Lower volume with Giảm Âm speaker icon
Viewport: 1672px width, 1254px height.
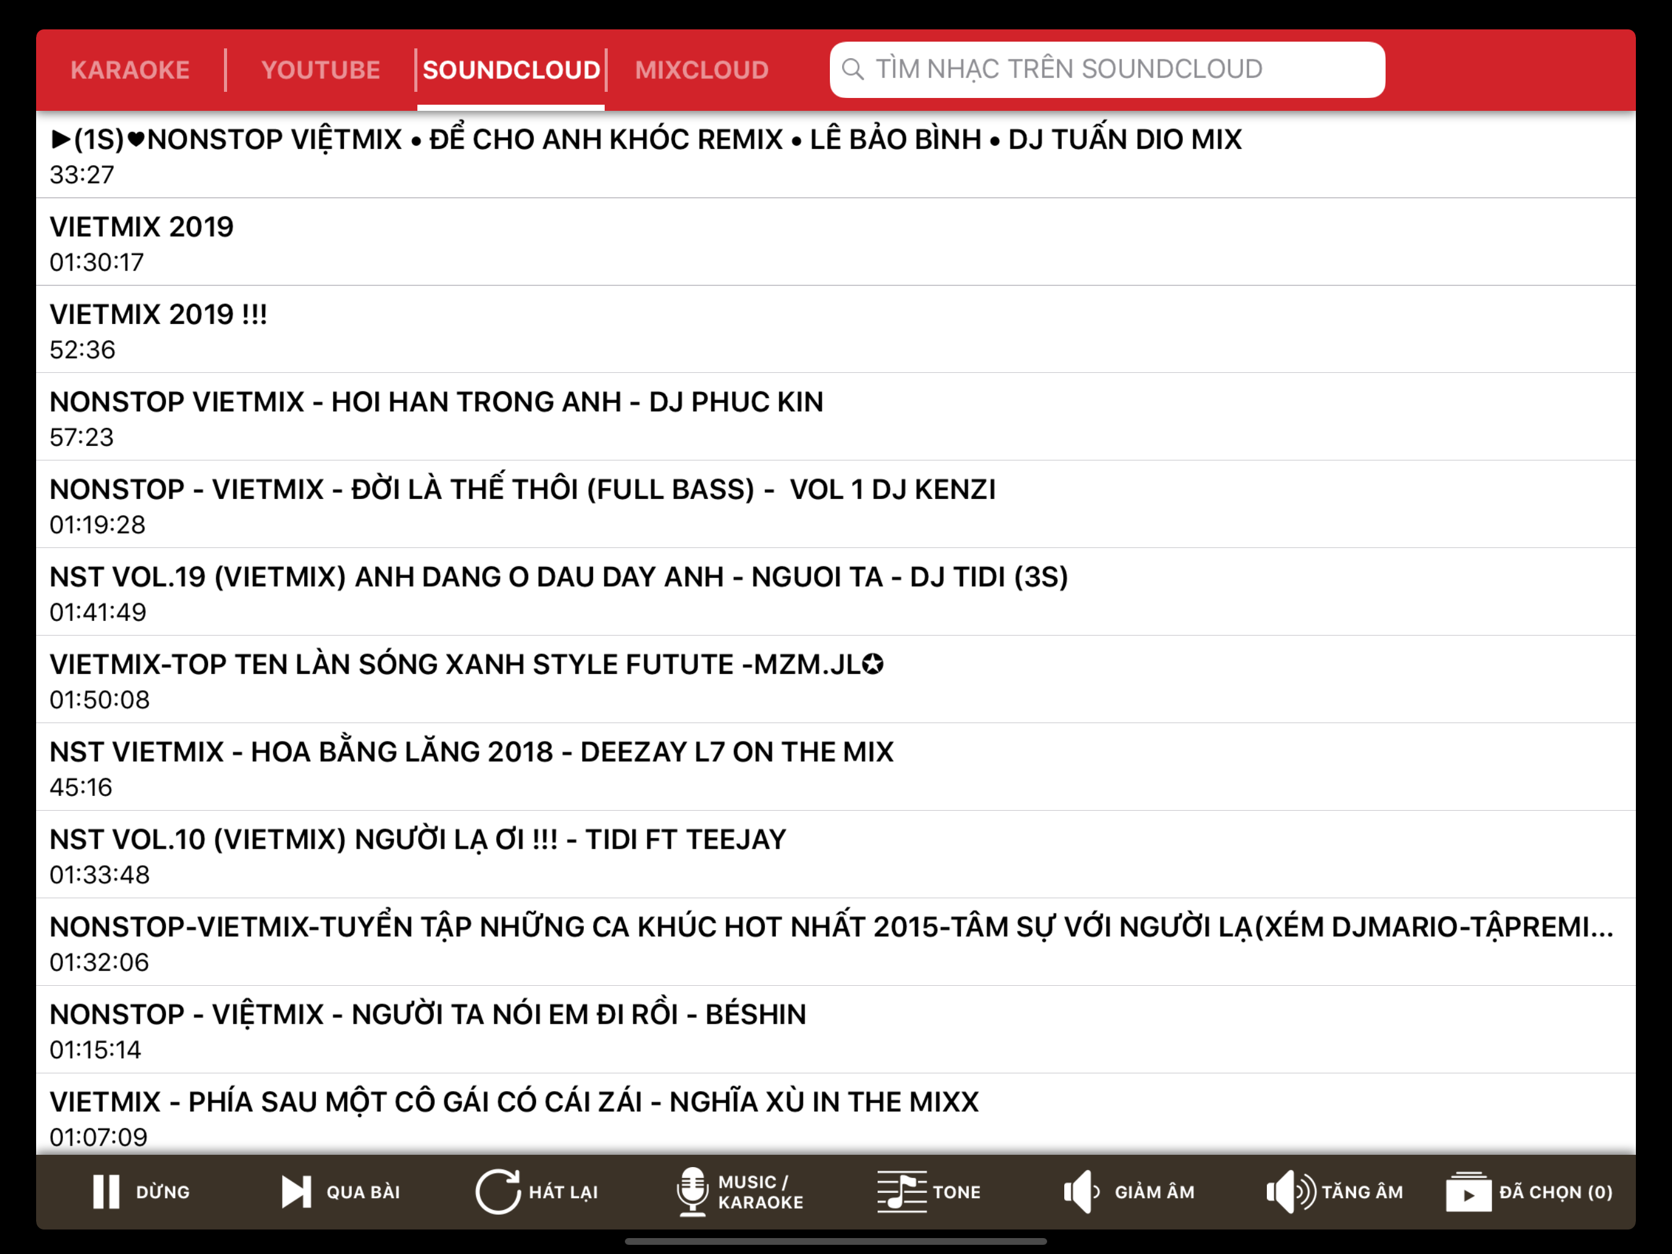pyautogui.click(x=1081, y=1192)
